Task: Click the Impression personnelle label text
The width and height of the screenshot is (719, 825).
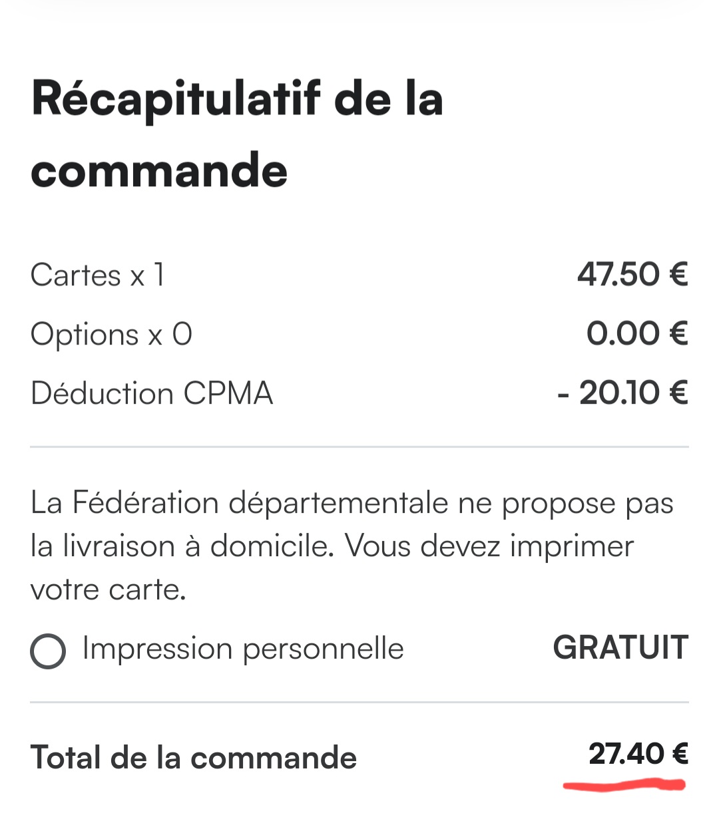Action: pyautogui.click(x=243, y=649)
